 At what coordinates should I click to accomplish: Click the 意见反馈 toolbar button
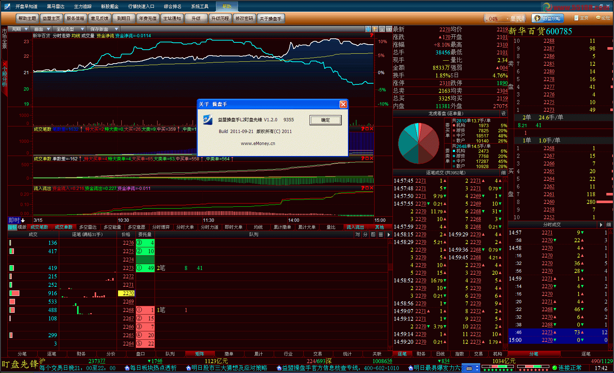coord(99,18)
